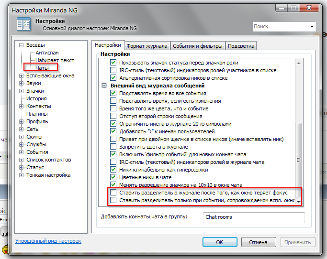327x259 pixels.
Task: Click the options list scroll down arrow
Action: click(299, 202)
